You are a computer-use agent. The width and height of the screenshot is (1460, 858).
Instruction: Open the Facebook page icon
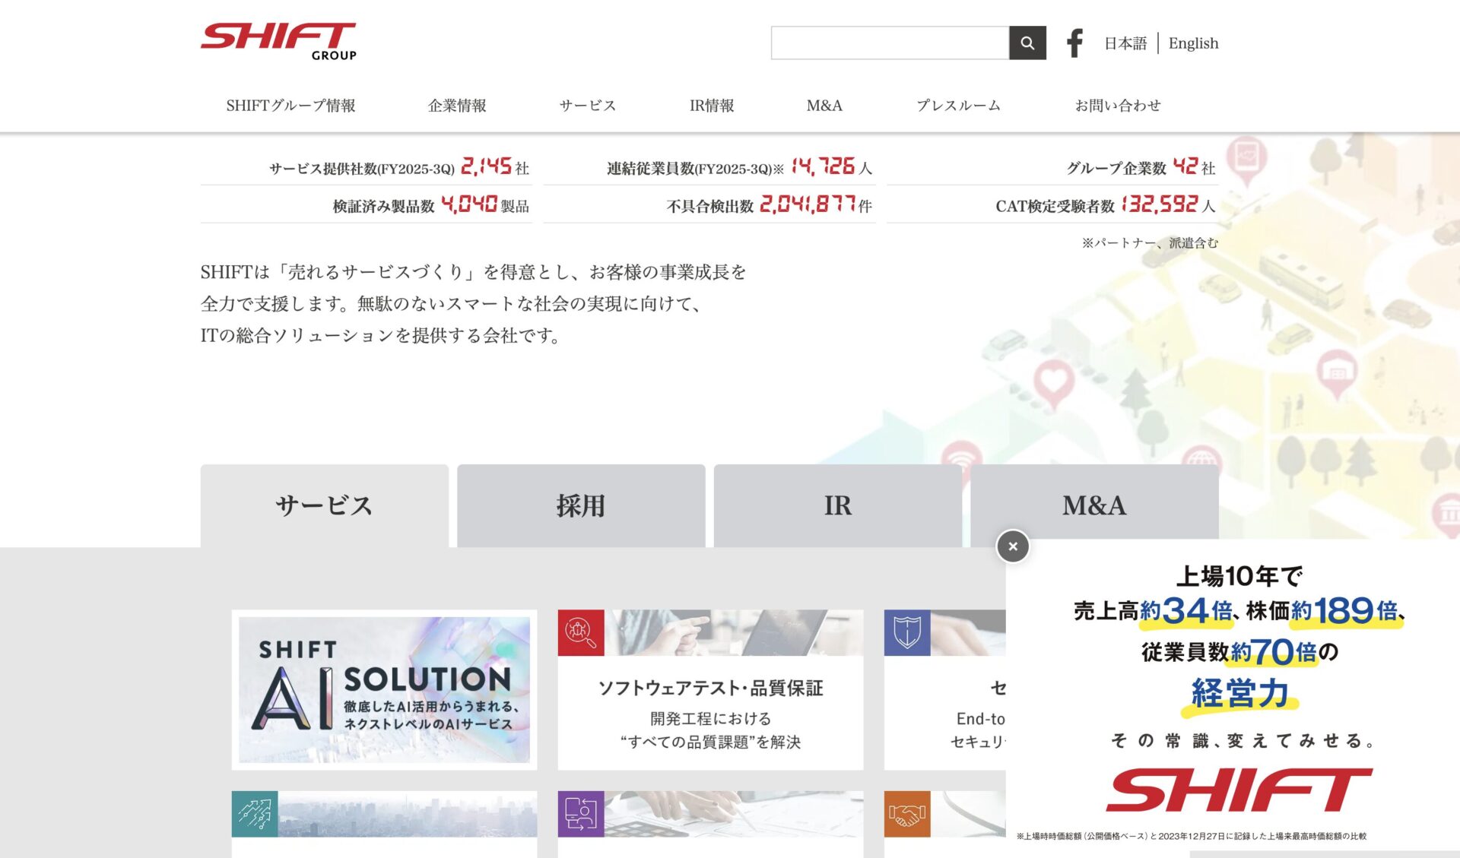tap(1074, 43)
